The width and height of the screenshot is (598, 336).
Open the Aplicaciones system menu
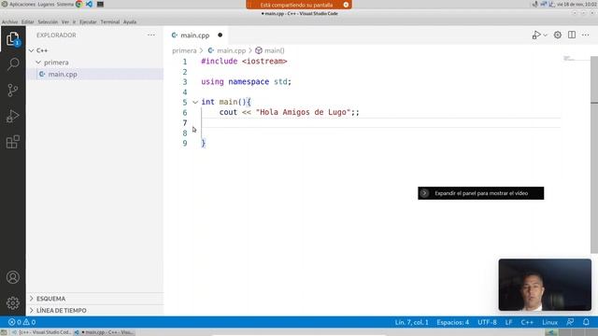click(x=21, y=4)
